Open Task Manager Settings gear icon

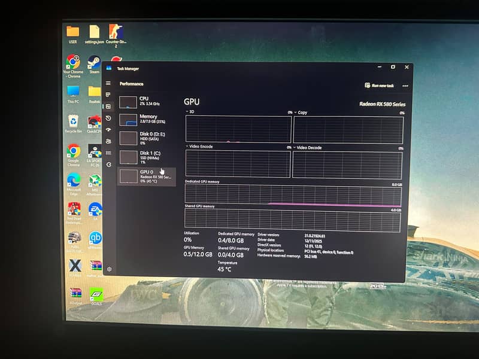[110, 269]
